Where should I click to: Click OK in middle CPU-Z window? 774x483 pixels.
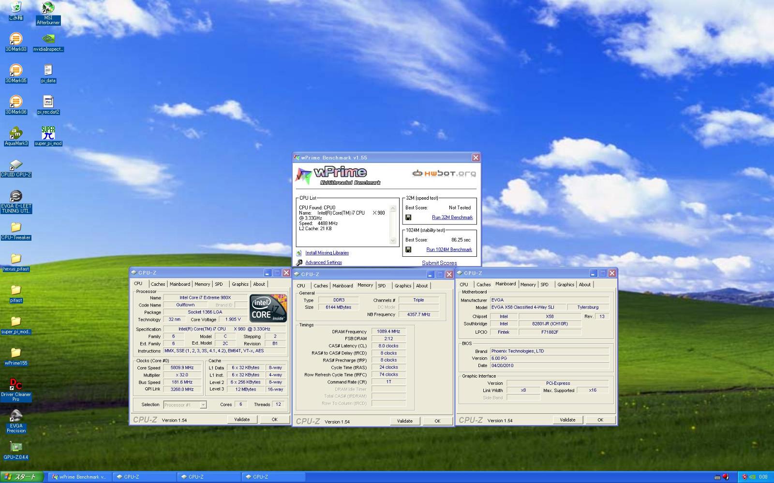pos(437,421)
